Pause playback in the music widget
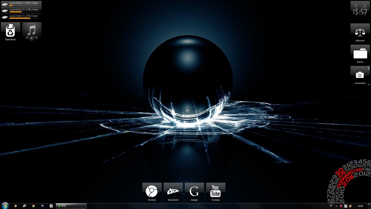The height and width of the screenshot is (209, 371). (32, 38)
